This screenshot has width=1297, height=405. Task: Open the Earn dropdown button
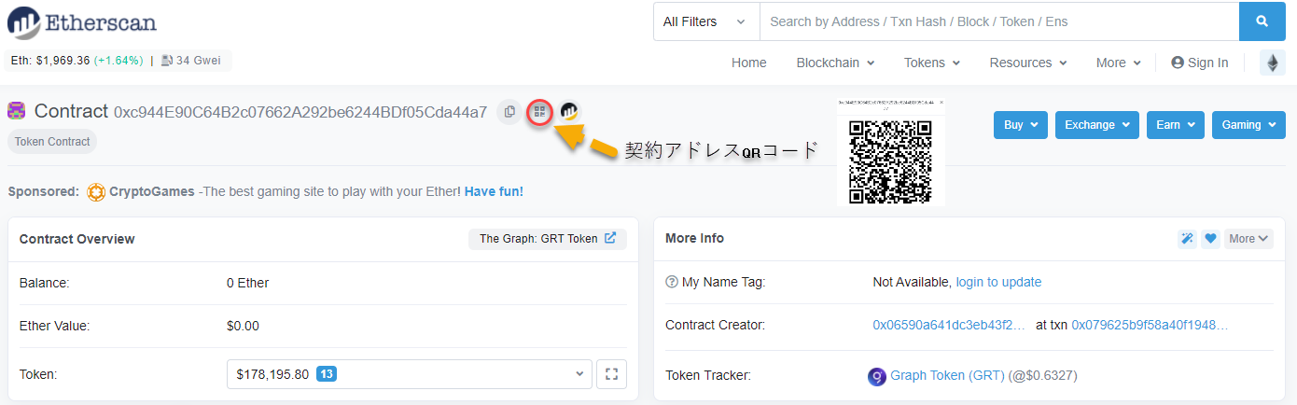[1176, 125]
